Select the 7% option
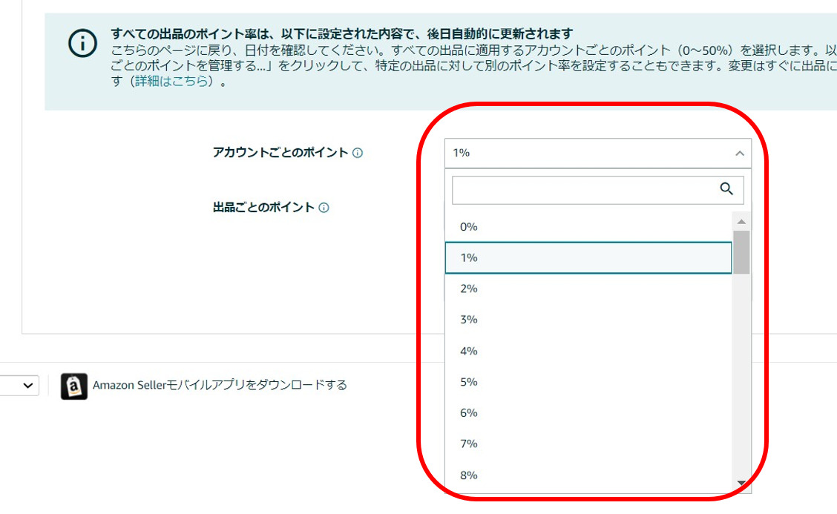This screenshot has height=514, width=837. [588, 444]
